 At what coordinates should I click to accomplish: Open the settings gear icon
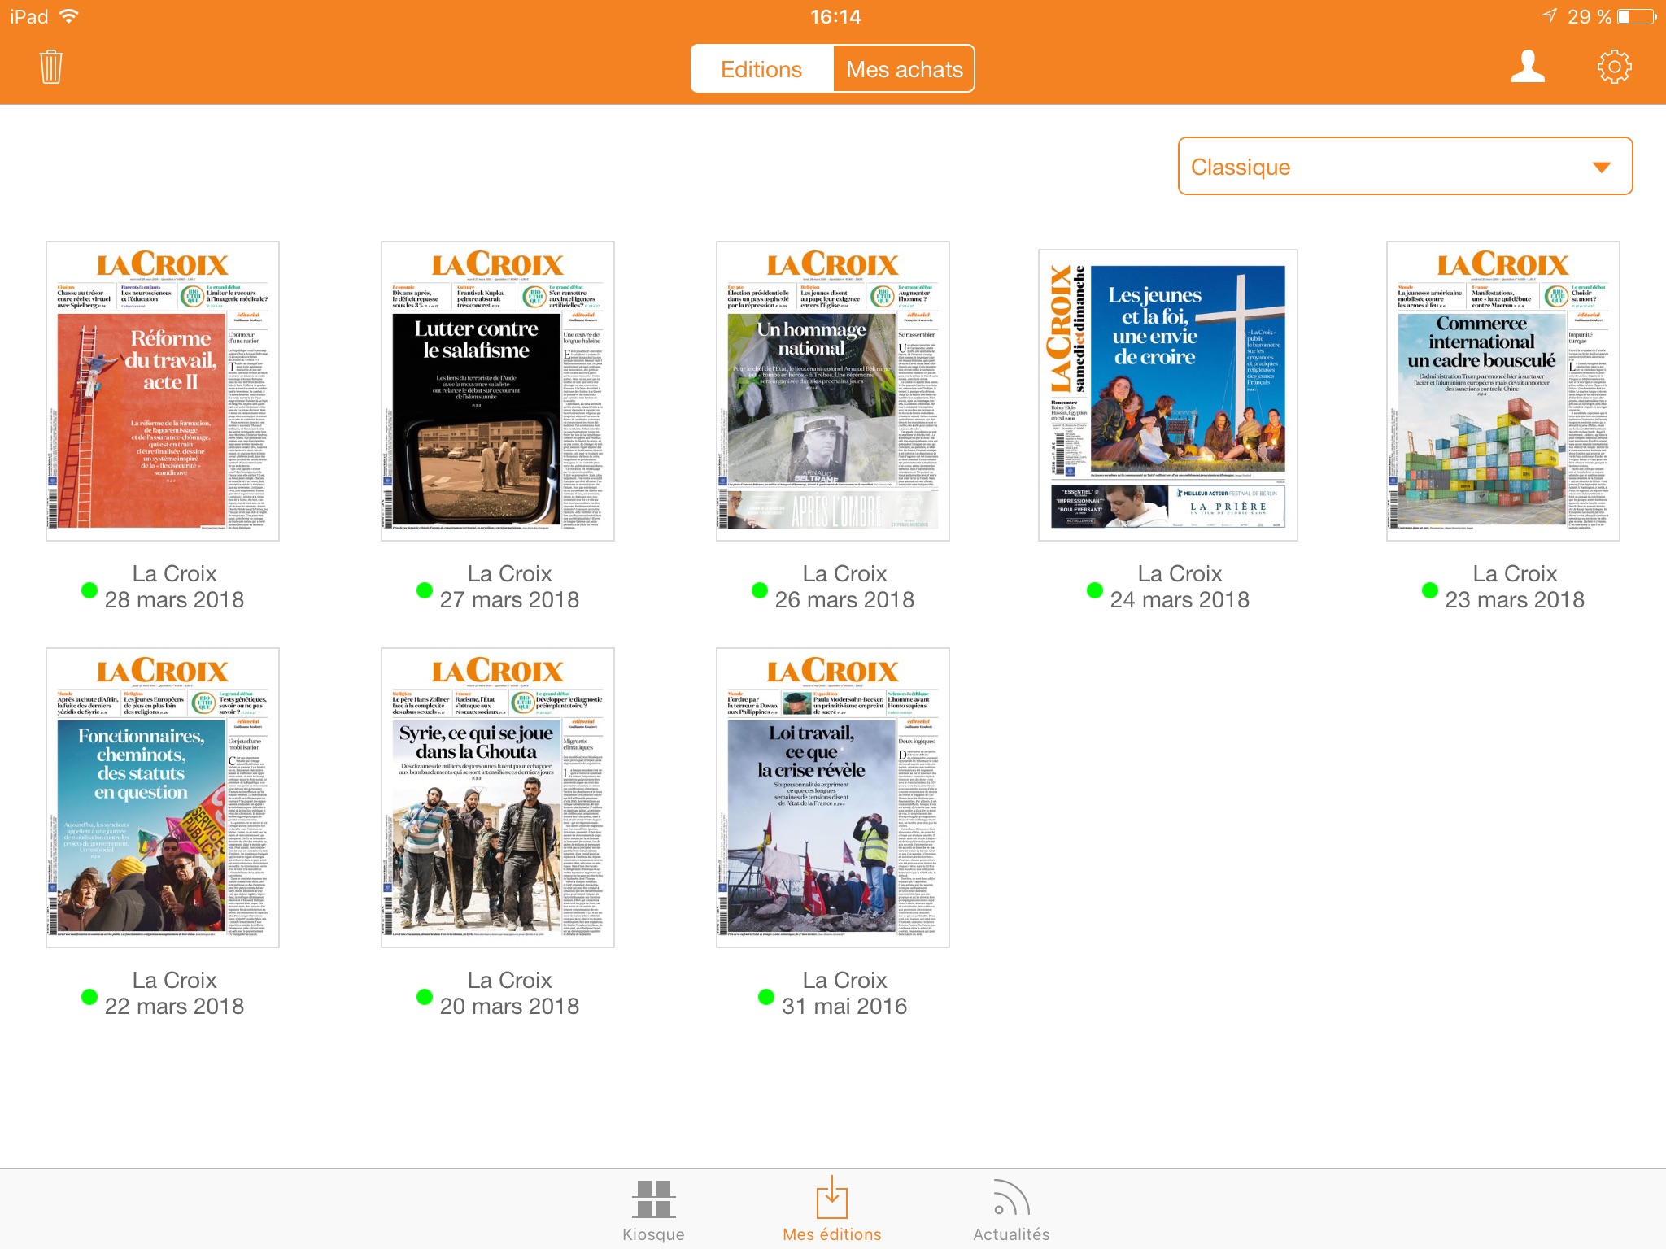click(1614, 67)
